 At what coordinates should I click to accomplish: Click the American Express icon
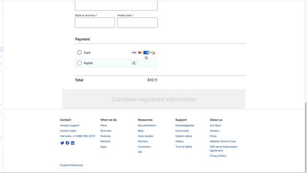tap(146, 52)
